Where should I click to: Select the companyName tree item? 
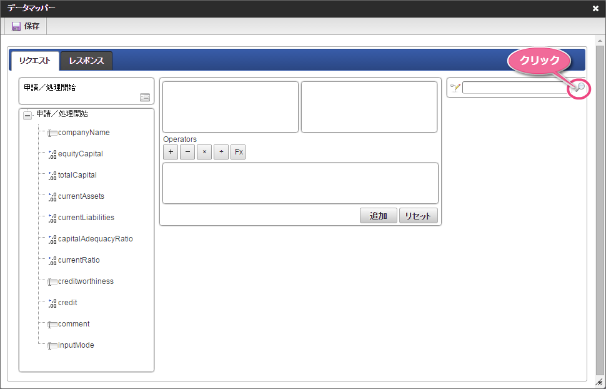pos(84,133)
